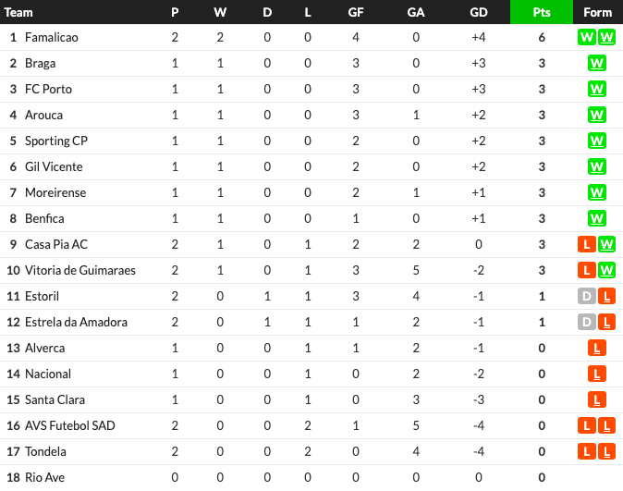Image resolution: width=623 pixels, height=491 pixels.
Task: Open the Gil Vicente team link
Action: [x=54, y=167]
